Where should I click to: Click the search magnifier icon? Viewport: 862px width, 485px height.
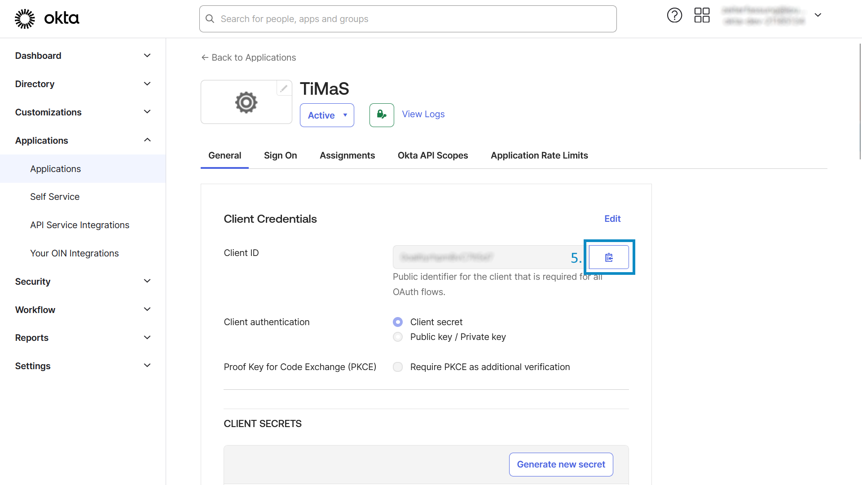pos(210,19)
